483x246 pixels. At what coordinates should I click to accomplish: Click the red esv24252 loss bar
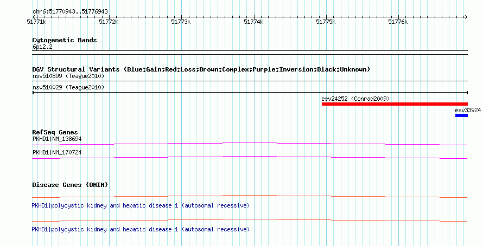coord(395,104)
